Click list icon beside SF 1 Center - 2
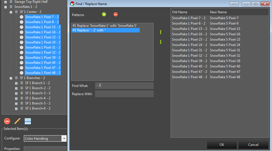Viewport: 272px width, 151px height. (16, 12)
